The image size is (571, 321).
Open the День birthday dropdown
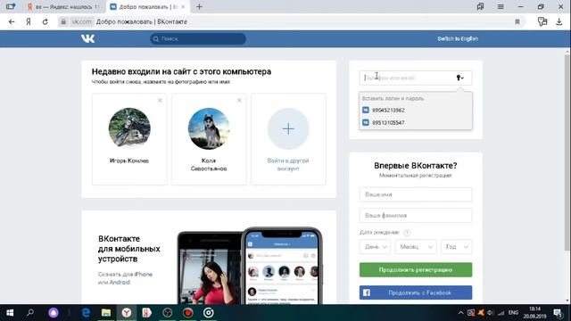coord(375,247)
